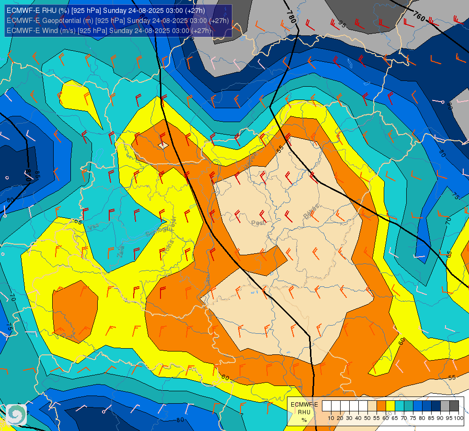The height and width of the screenshot is (431, 469).
Task: Click the '780' geopotential contour label
Action: coord(291,17)
